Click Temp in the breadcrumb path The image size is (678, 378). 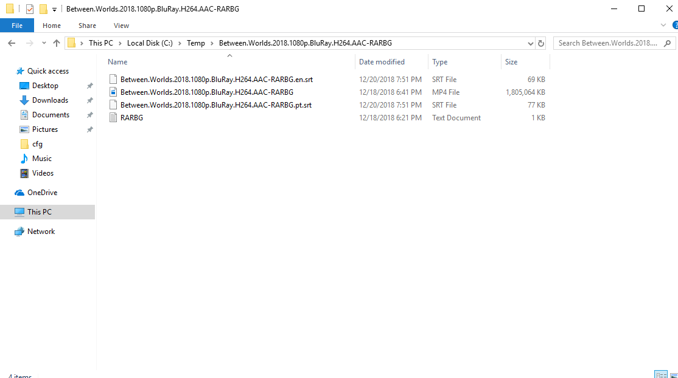click(x=196, y=43)
